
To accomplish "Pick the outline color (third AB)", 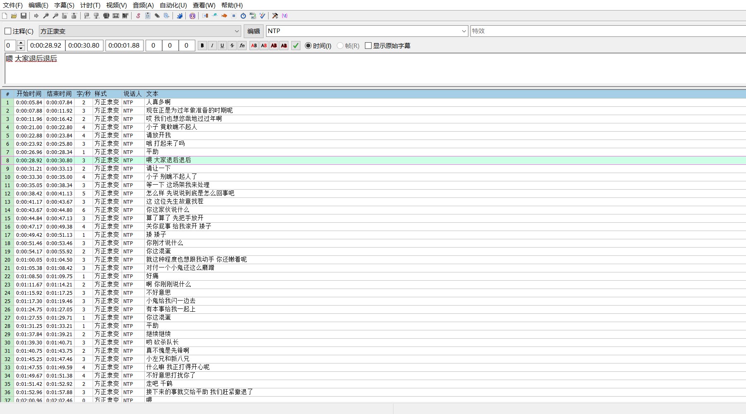I will 274,46.
